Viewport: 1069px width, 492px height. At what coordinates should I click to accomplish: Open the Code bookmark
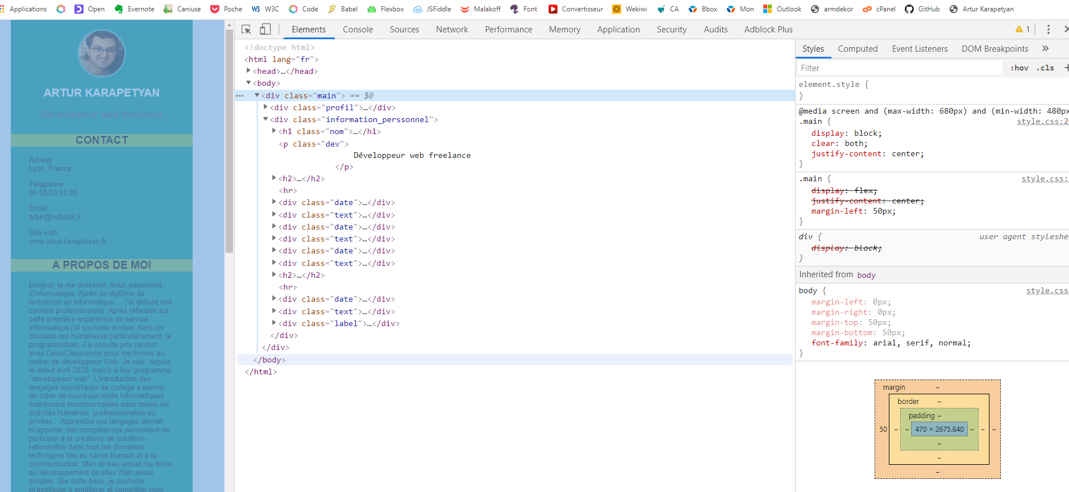pos(303,9)
